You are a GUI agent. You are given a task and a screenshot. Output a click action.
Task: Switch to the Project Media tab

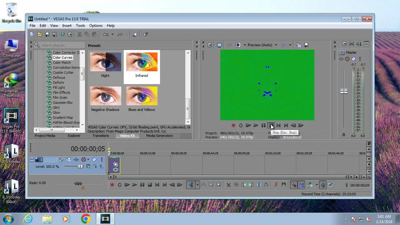(x=45, y=136)
